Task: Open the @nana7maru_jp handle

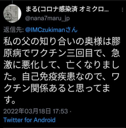Action: pyautogui.click(x=48, y=18)
